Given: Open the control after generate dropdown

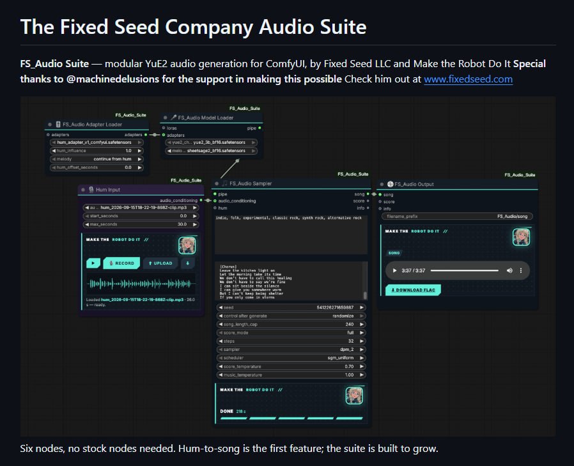Looking at the screenshot, I should [x=291, y=316].
